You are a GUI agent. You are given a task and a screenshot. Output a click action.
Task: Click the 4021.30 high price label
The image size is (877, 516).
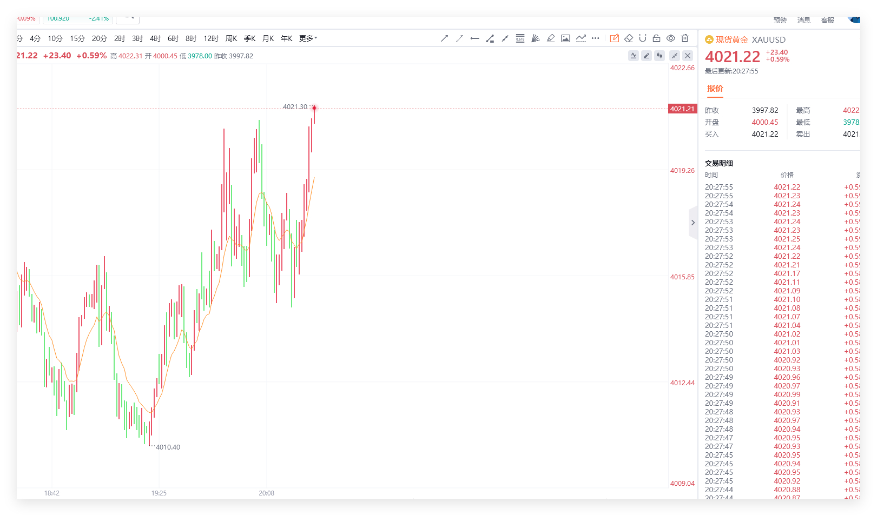[295, 106]
